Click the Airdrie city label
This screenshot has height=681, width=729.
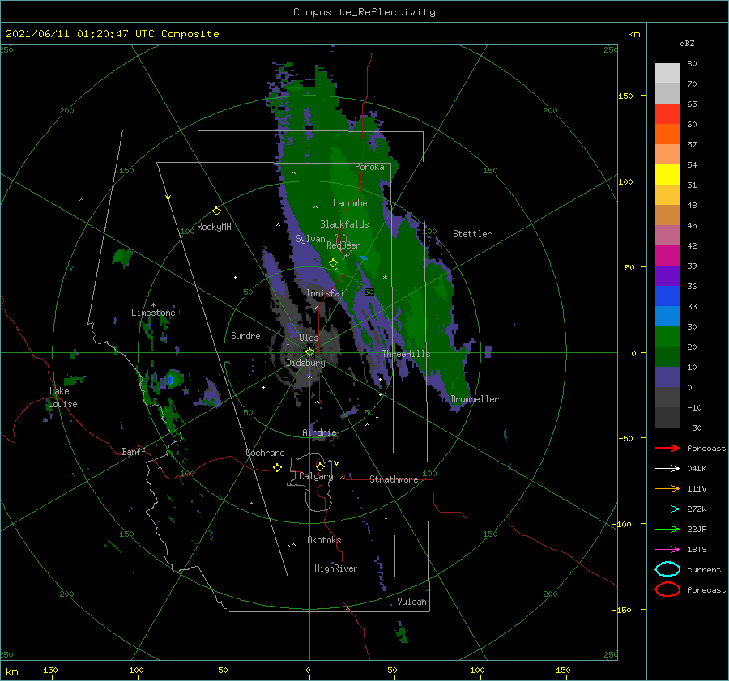319,432
